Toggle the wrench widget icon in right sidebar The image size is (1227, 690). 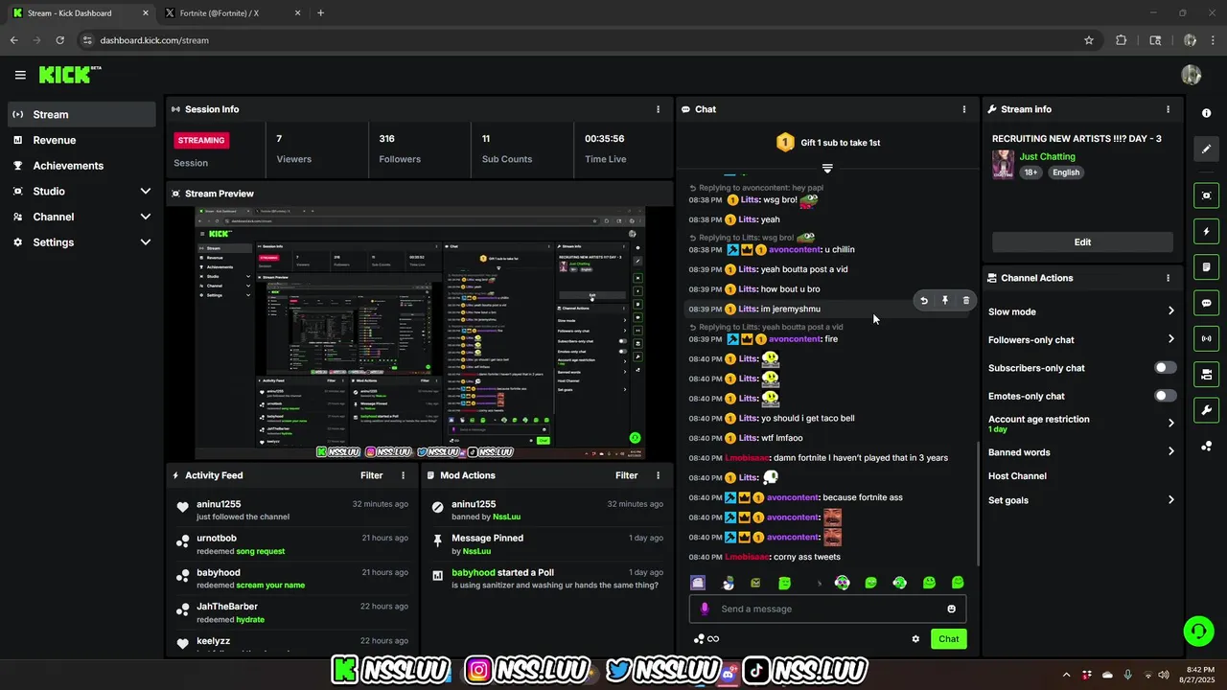1206,410
